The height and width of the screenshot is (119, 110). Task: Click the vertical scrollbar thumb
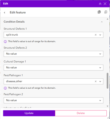pos(107,81)
